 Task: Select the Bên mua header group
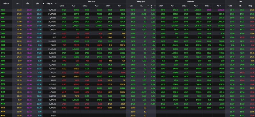click(91, 1)
